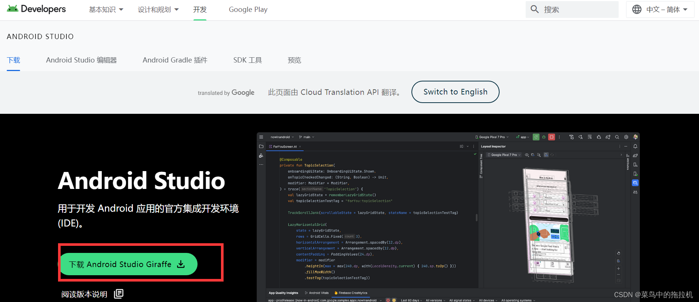Open the Component Tree vertical panel tab
The width and height of the screenshot is (699, 302).
(481, 166)
